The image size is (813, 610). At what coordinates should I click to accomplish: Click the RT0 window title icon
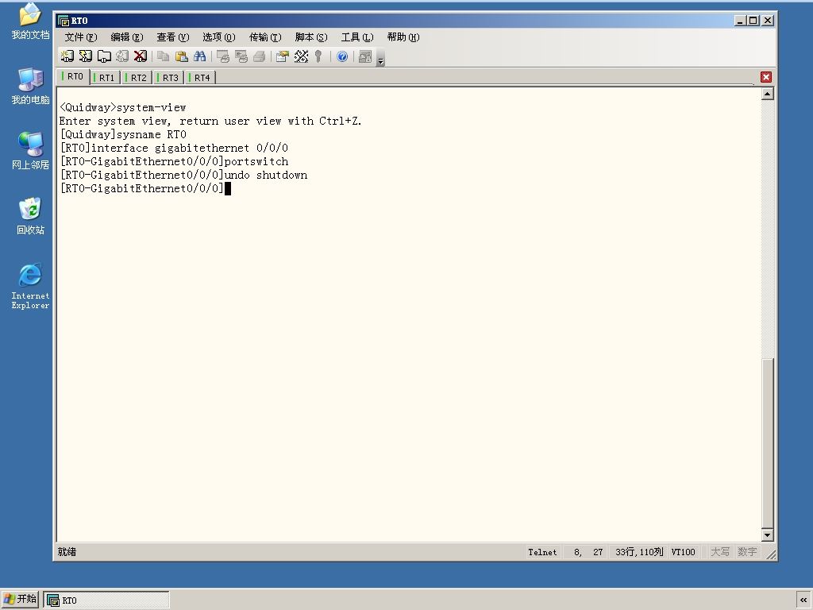(64, 21)
